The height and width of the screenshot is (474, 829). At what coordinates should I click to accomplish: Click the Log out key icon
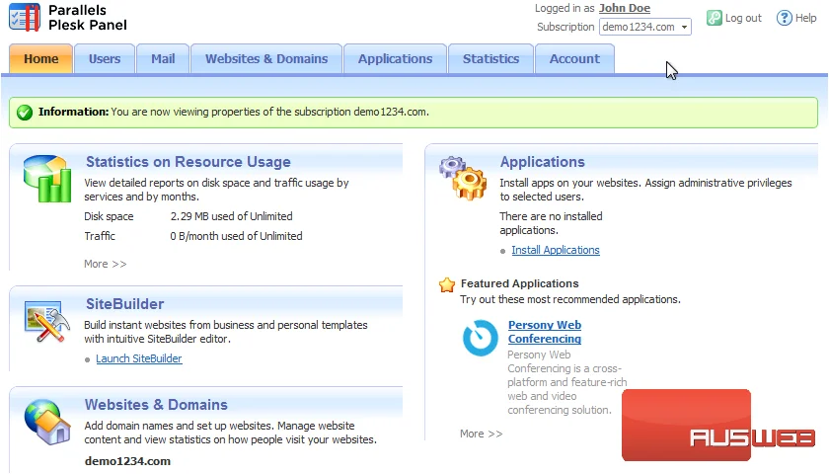pyautogui.click(x=715, y=18)
